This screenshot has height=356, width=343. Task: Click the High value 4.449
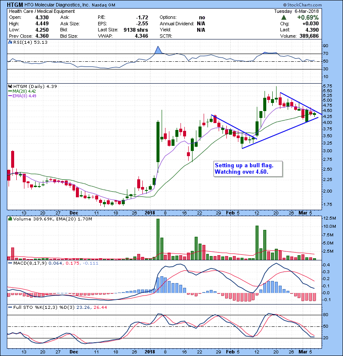42,24
